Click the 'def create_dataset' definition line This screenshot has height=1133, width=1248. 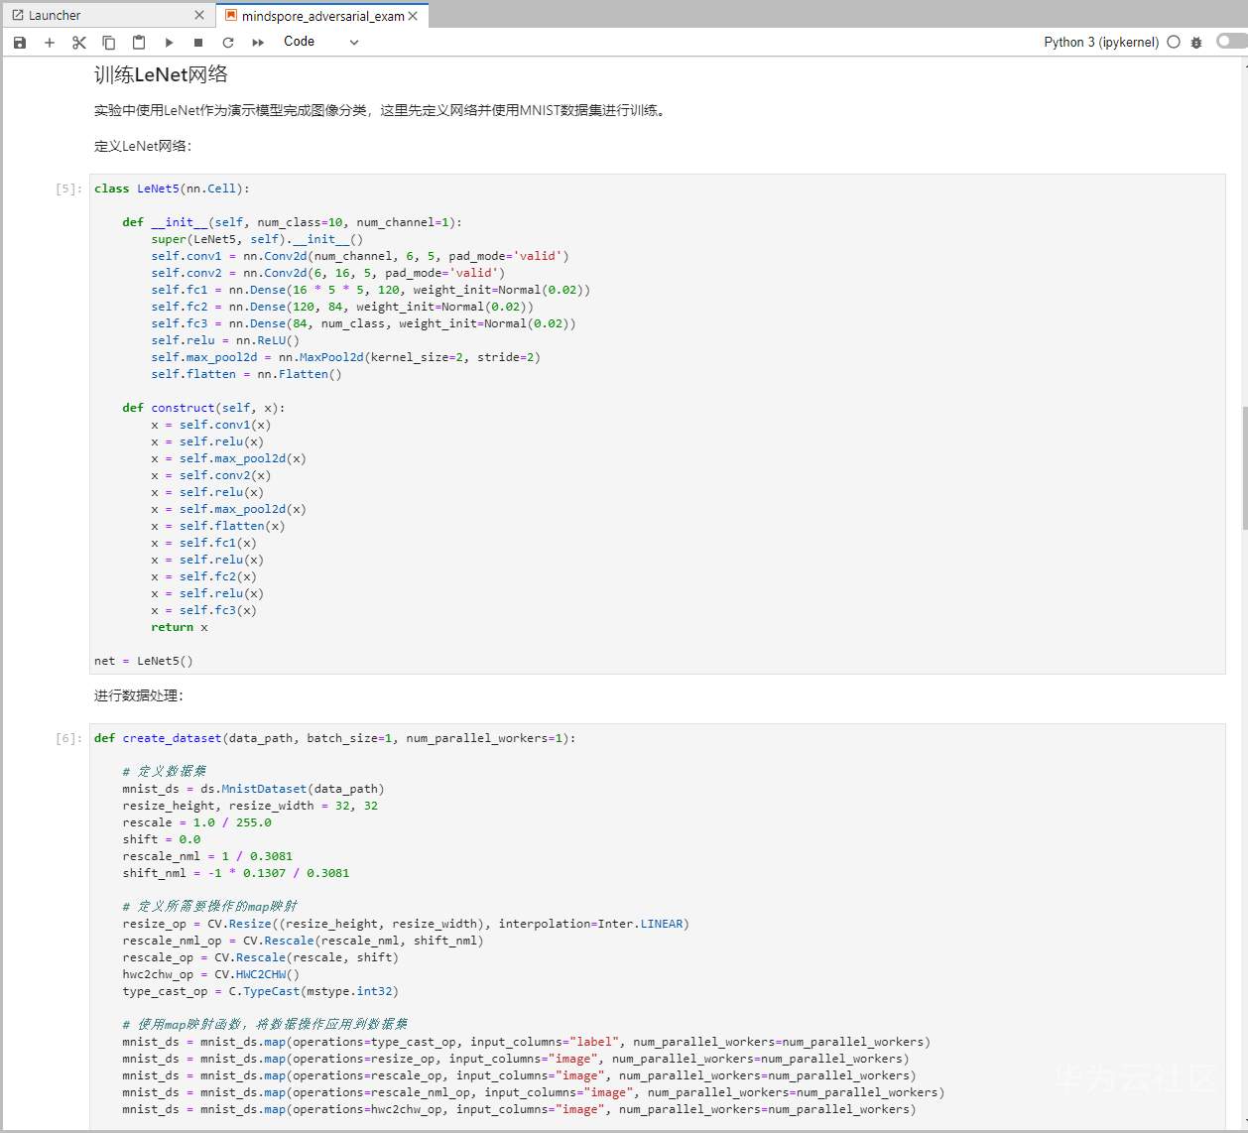pos(335,738)
